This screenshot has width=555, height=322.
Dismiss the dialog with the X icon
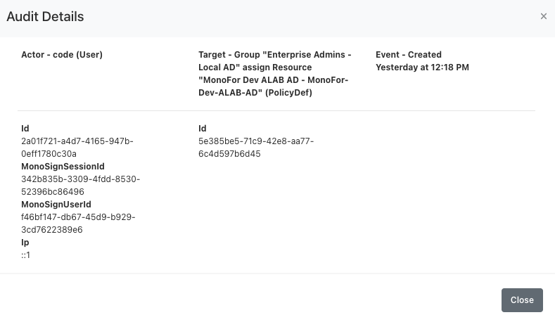click(x=543, y=16)
